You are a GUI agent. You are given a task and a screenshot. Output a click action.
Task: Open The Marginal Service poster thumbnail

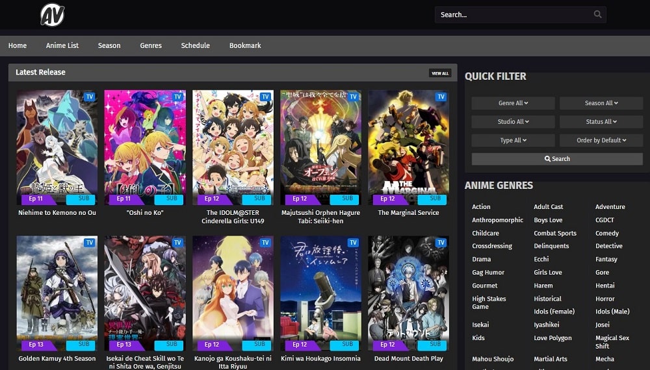click(408, 147)
